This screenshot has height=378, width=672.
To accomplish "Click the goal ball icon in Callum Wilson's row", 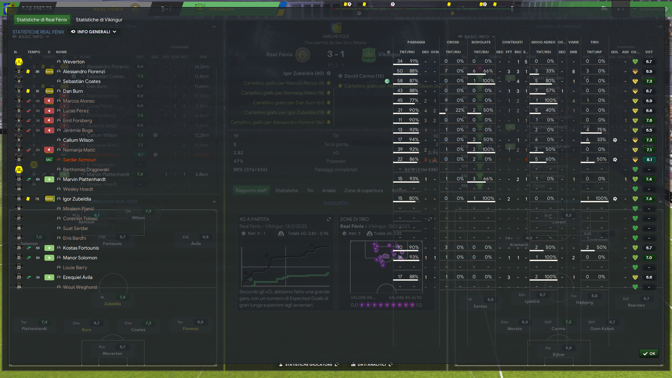I will click(x=615, y=140).
